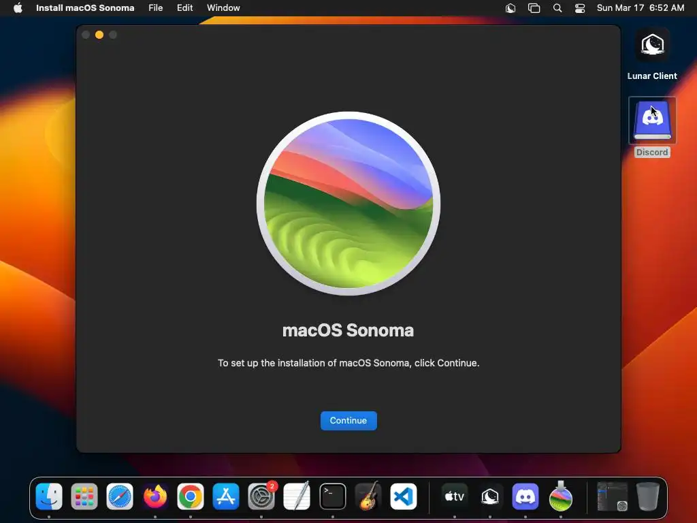Open the Install macOS Sonoma app menu
Viewport: 697px width, 523px height.
click(x=85, y=8)
